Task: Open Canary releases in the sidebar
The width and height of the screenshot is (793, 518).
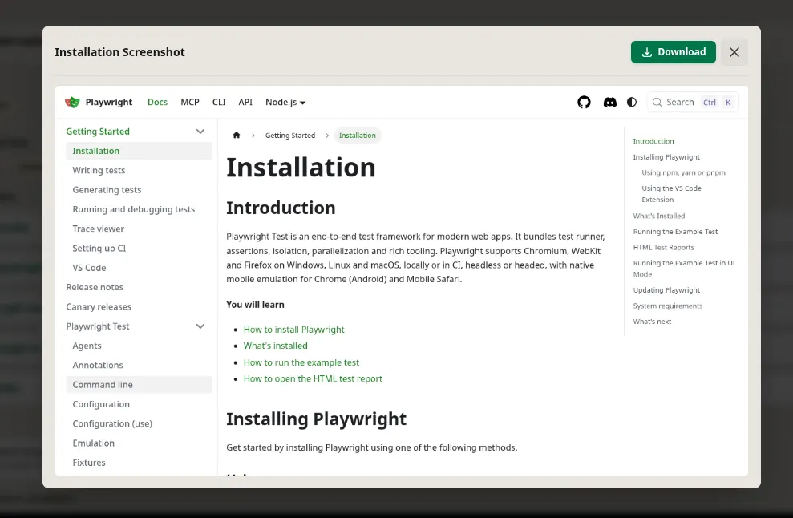Action: (x=99, y=306)
